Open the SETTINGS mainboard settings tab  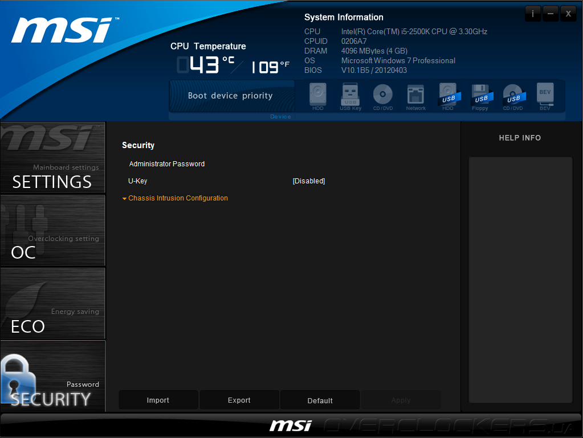[53, 158]
